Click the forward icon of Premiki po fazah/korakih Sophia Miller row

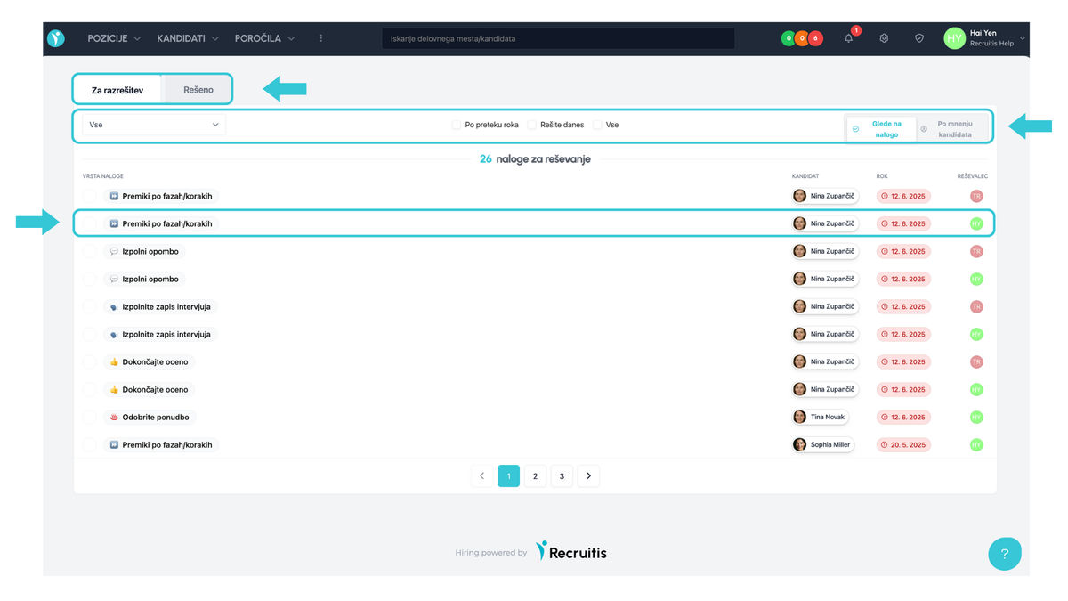[x=114, y=444]
